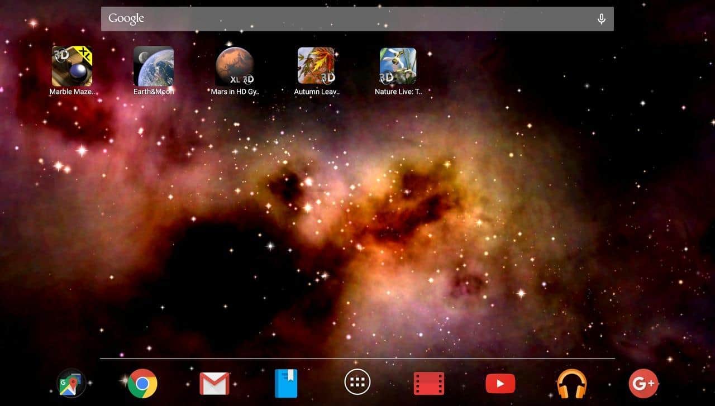Click the "Marble Maze.." text label
Viewport: 715px width, 406px height.
[72, 92]
